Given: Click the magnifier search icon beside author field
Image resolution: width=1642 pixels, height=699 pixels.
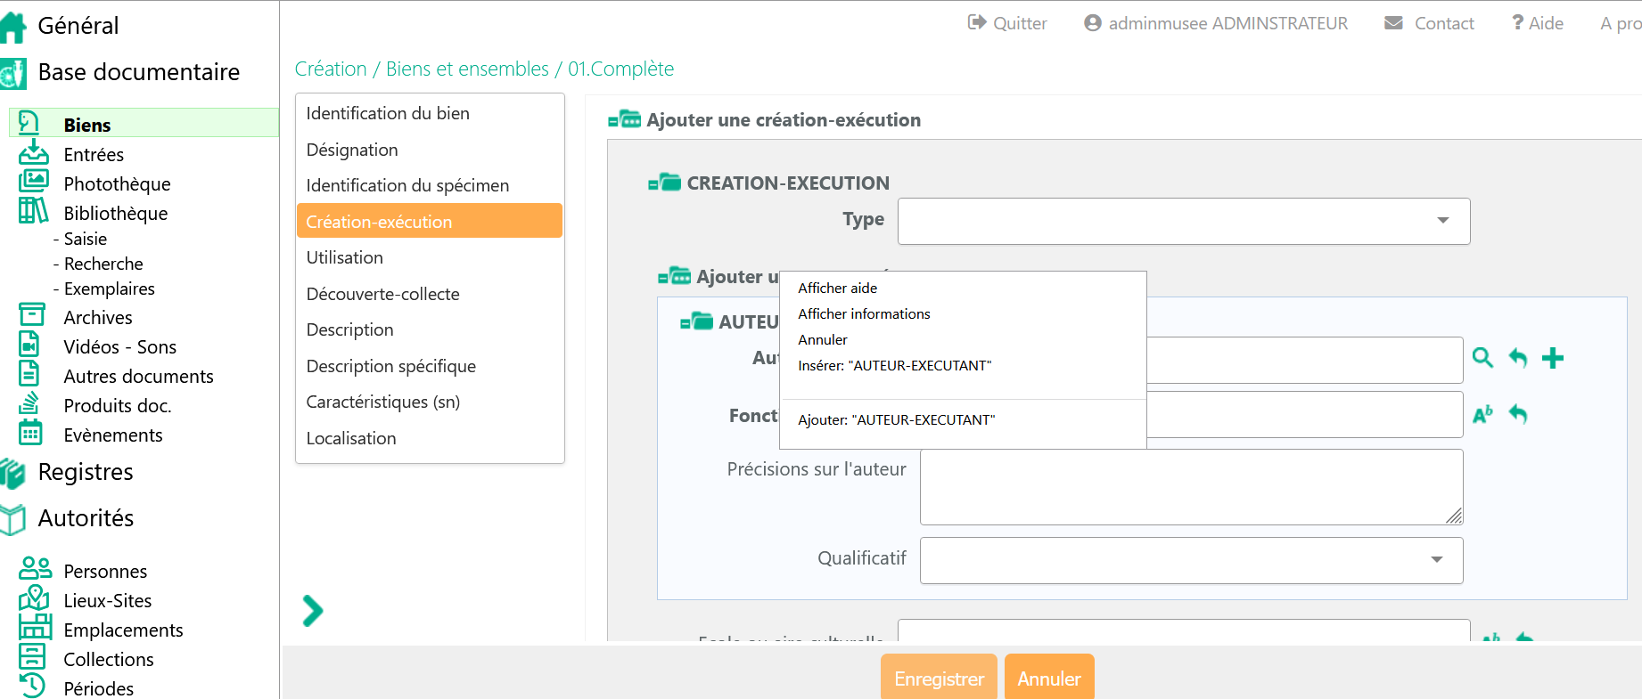Looking at the screenshot, I should tap(1482, 358).
